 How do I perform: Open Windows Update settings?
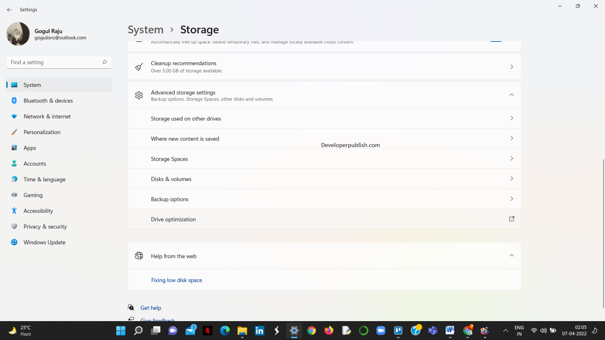(44, 242)
